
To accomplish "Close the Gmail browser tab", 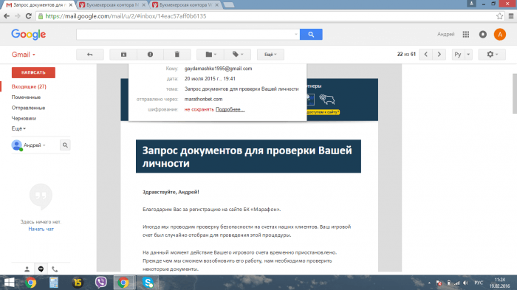I will pos(71,5).
